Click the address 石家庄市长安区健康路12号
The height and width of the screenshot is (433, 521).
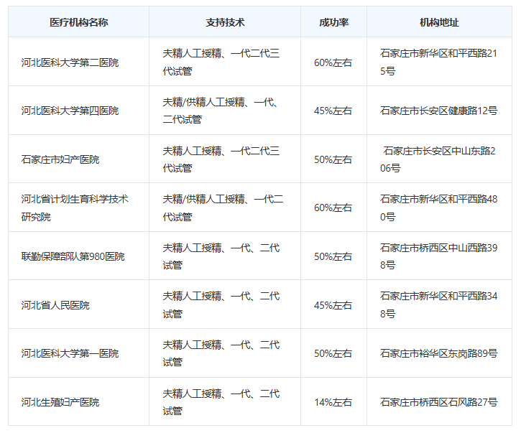438,111
